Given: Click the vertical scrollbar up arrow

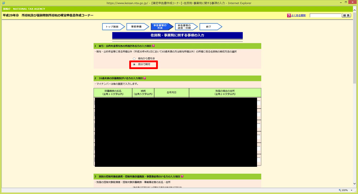Looking at the screenshot, I should pos(354,10).
